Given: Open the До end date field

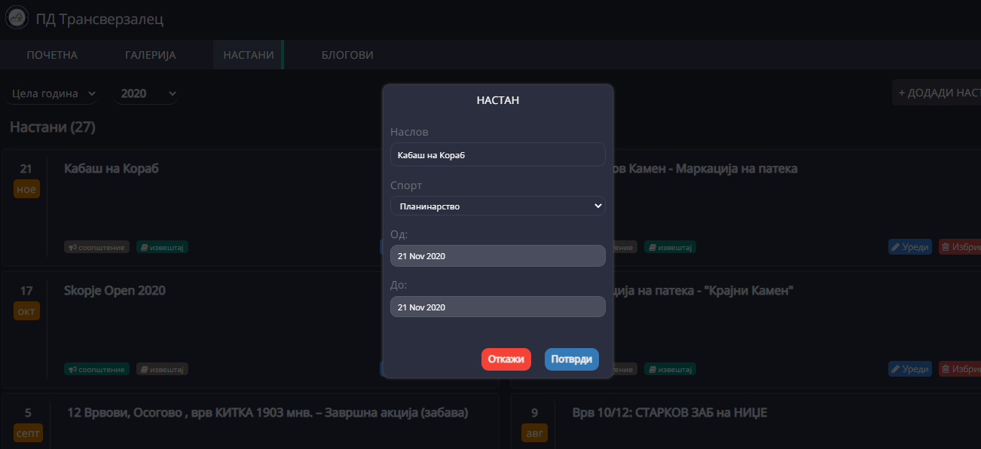Looking at the screenshot, I should [x=497, y=307].
